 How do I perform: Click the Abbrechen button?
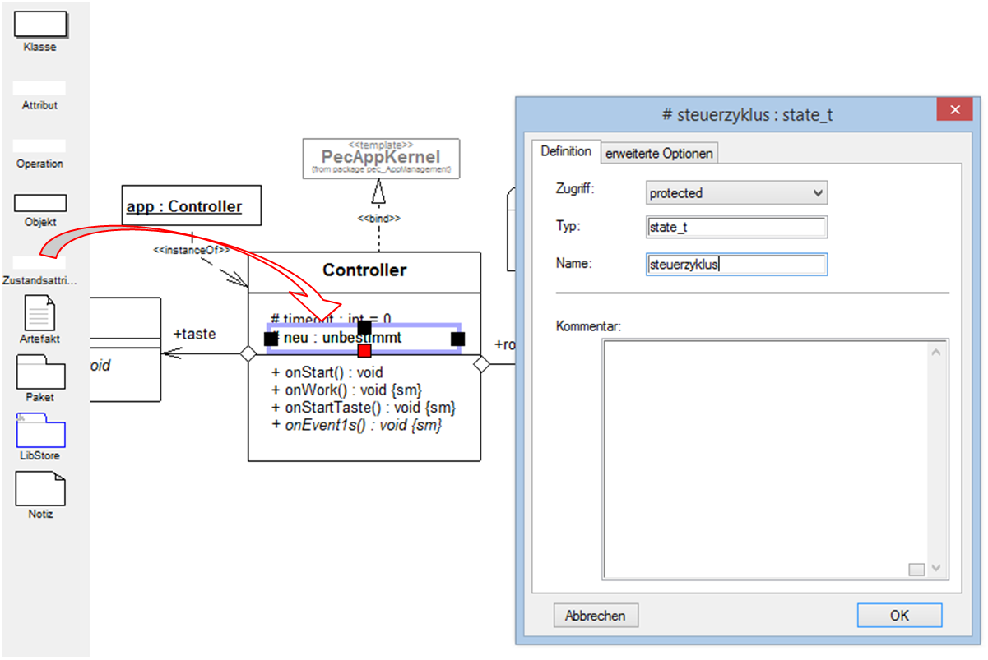596,616
